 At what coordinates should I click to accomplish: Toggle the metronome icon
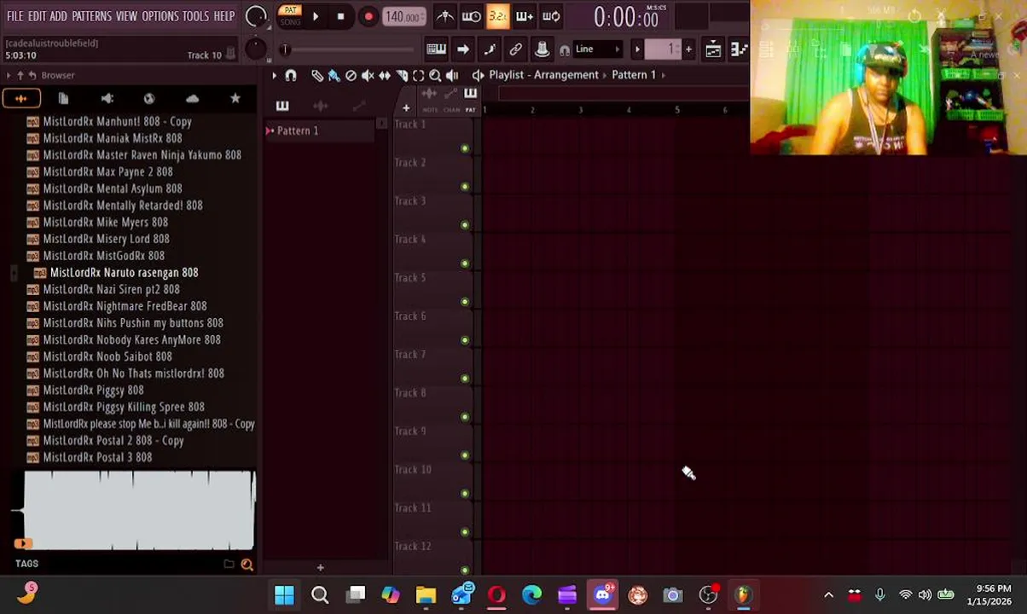(444, 16)
